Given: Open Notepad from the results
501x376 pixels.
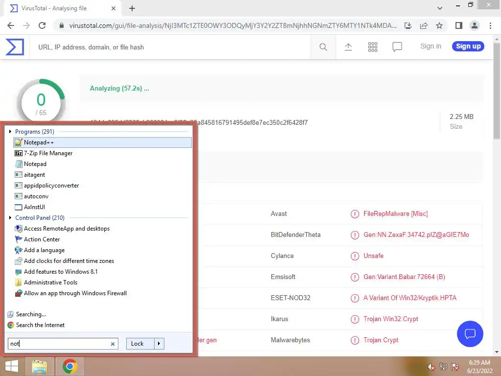Looking at the screenshot, I should (x=103, y=164).
